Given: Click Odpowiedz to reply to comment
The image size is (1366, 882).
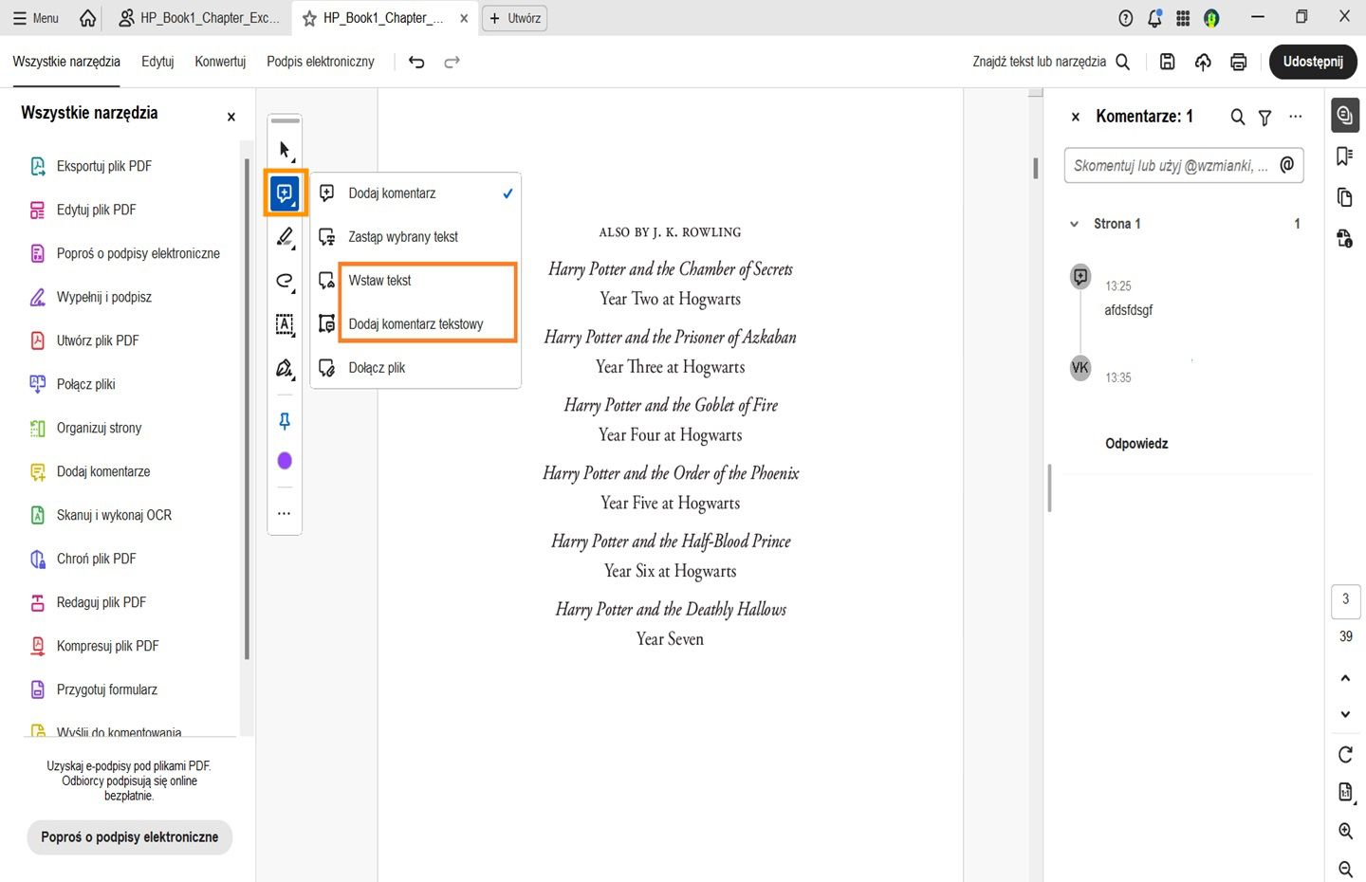Looking at the screenshot, I should [x=1136, y=444].
